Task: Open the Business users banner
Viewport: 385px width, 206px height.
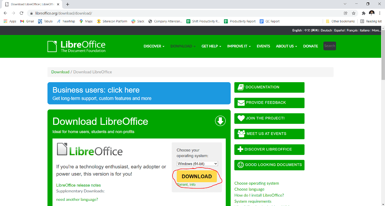Action: pyautogui.click(x=139, y=93)
